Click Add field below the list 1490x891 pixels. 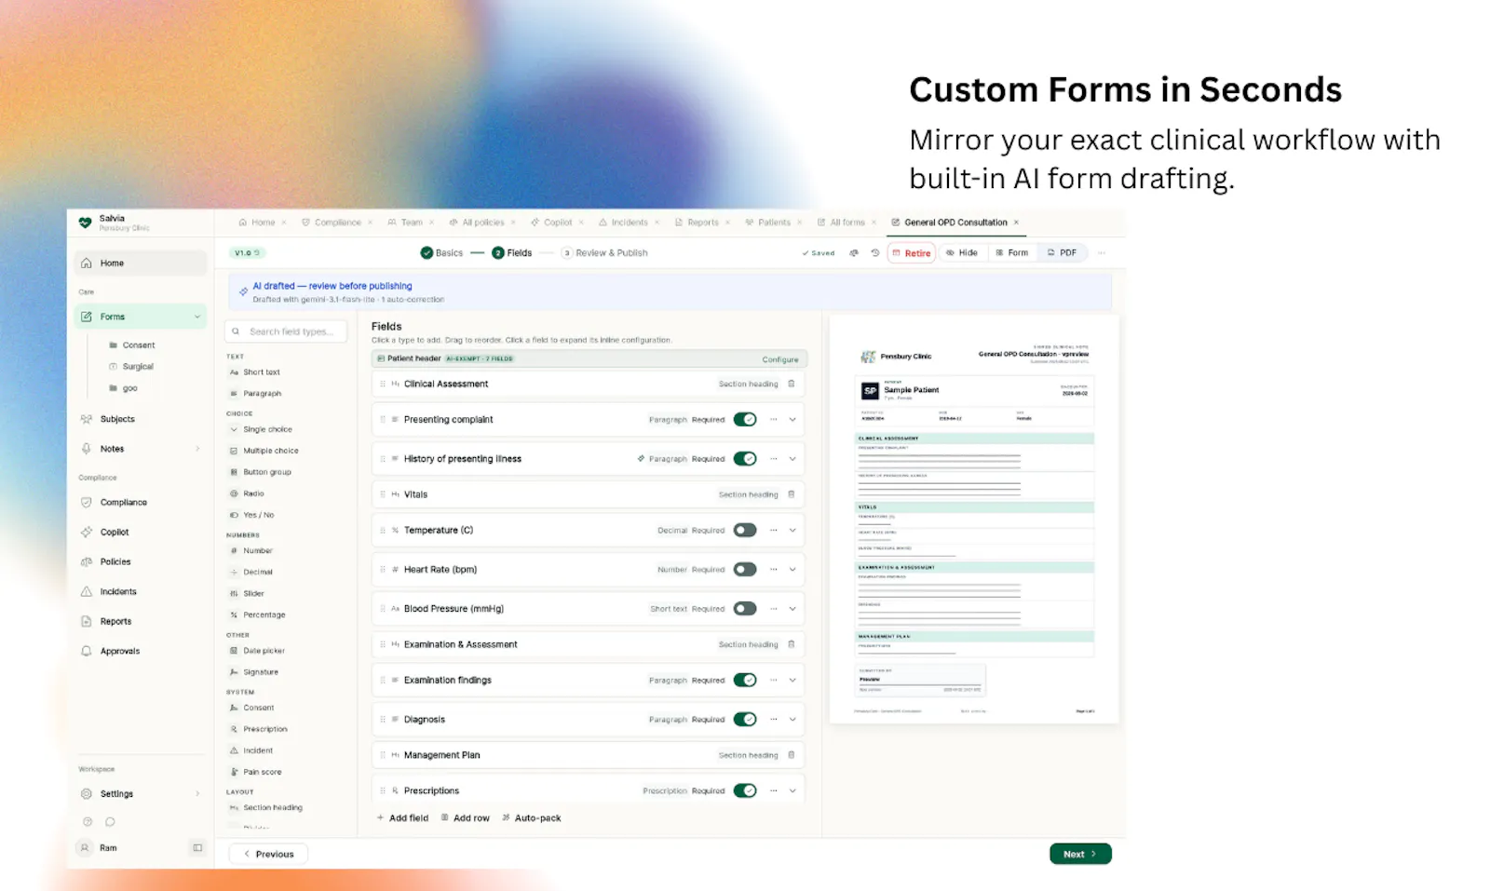point(402,818)
